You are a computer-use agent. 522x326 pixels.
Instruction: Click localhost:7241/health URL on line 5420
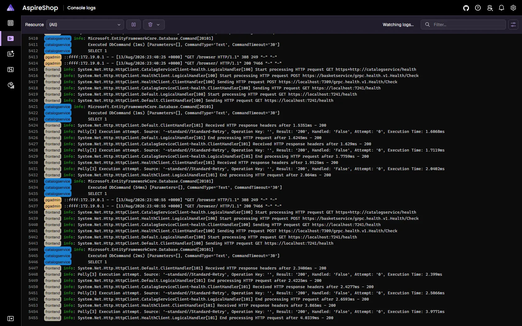point(299,101)
